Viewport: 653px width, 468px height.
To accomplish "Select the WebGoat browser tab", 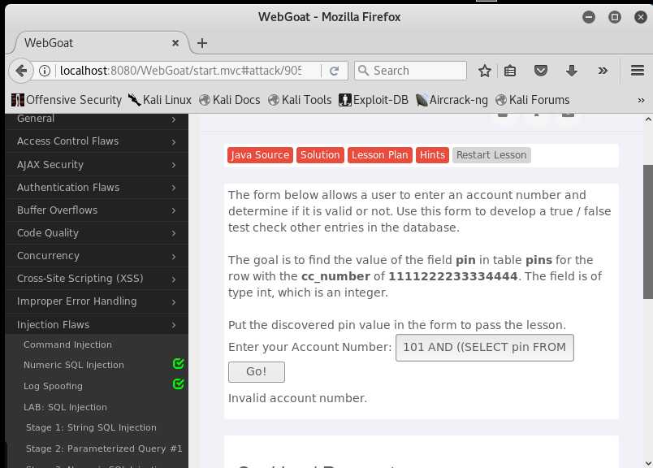I will point(100,43).
